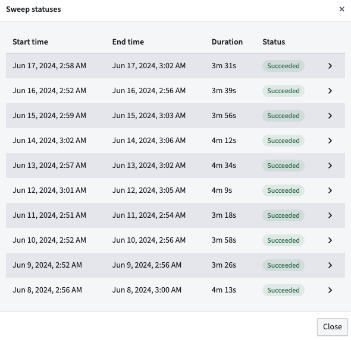This screenshot has height=340, width=351.
Task: Open details chevron for Jun 14 sweep
Action: click(330, 141)
